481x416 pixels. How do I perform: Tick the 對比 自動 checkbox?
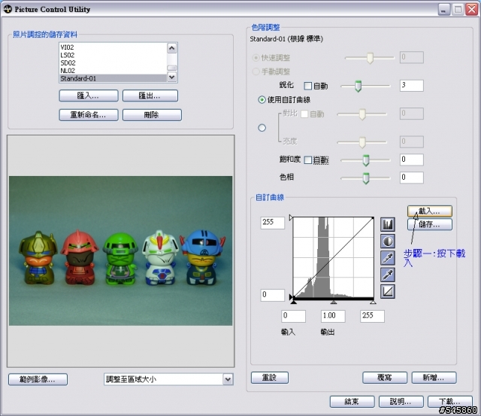click(x=304, y=114)
